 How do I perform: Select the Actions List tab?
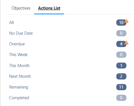click(x=49, y=8)
